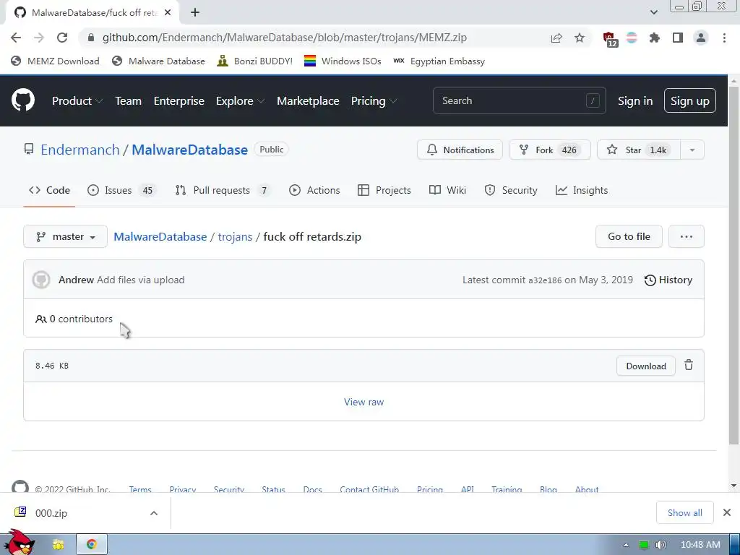
Task: Reload the page with refresh icon
Action: click(62, 38)
